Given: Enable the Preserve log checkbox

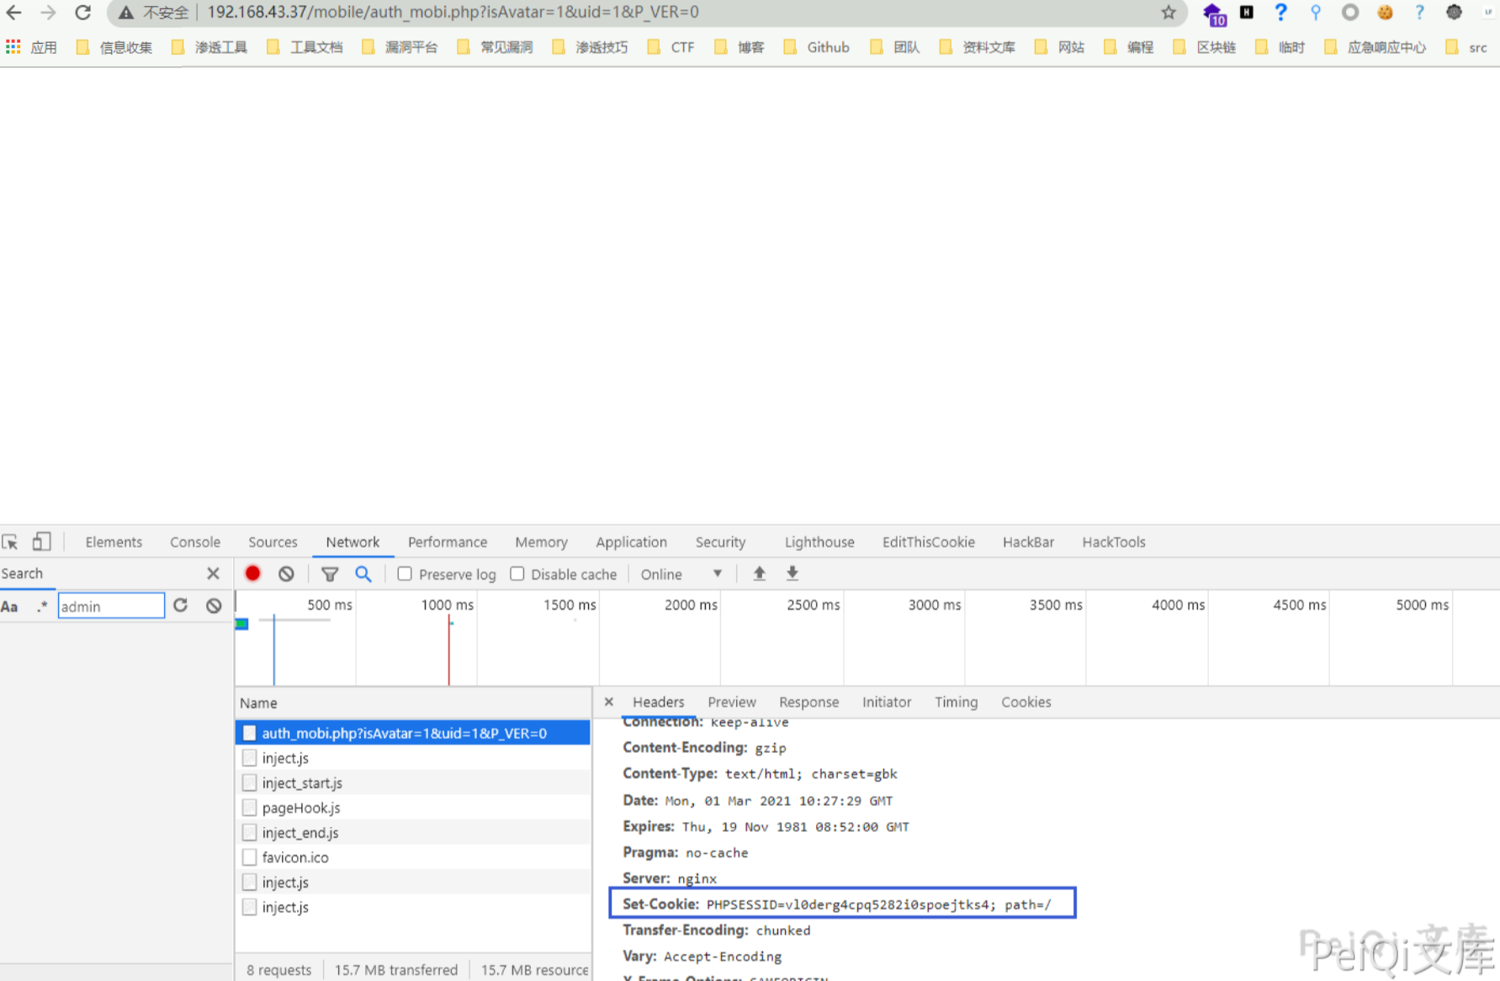Looking at the screenshot, I should tap(405, 574).
